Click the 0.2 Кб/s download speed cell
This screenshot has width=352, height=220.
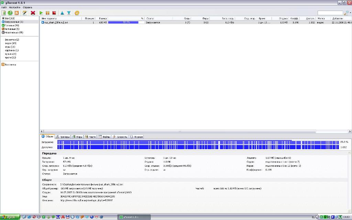click(230, 22)
